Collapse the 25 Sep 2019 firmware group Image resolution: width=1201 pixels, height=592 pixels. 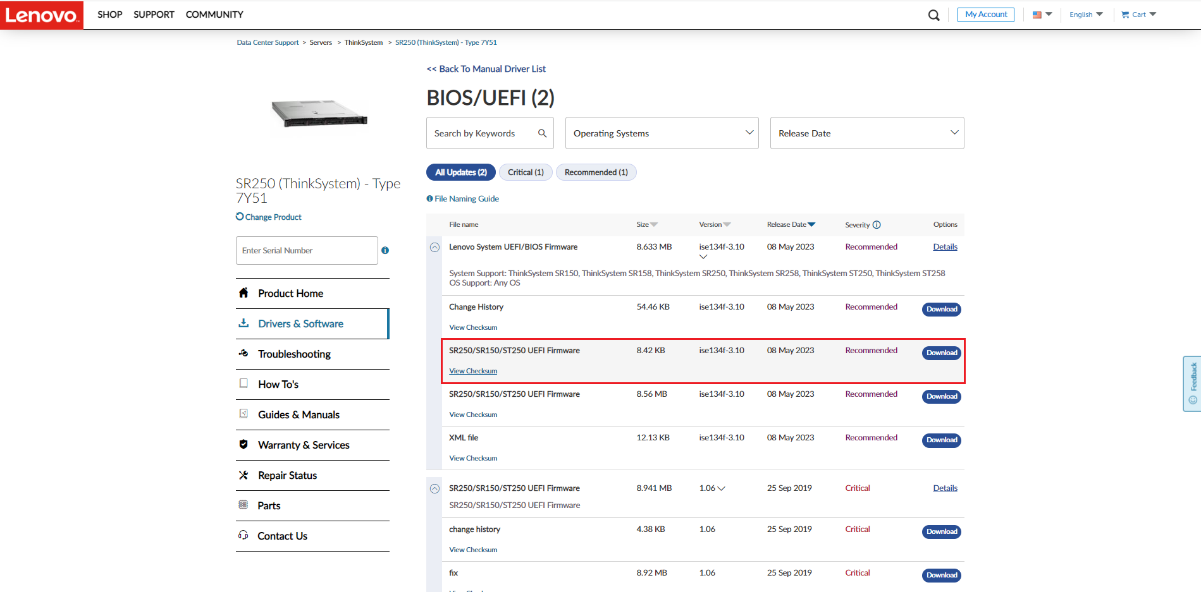(435, 488)
